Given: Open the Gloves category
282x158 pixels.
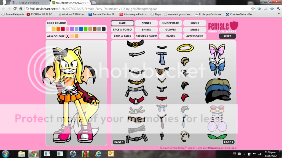Looking at the screenshot, I should 170,30.
